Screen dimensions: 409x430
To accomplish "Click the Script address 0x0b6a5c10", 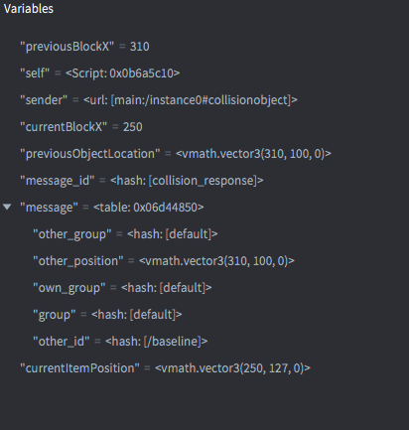I will [x=142, y=73].
